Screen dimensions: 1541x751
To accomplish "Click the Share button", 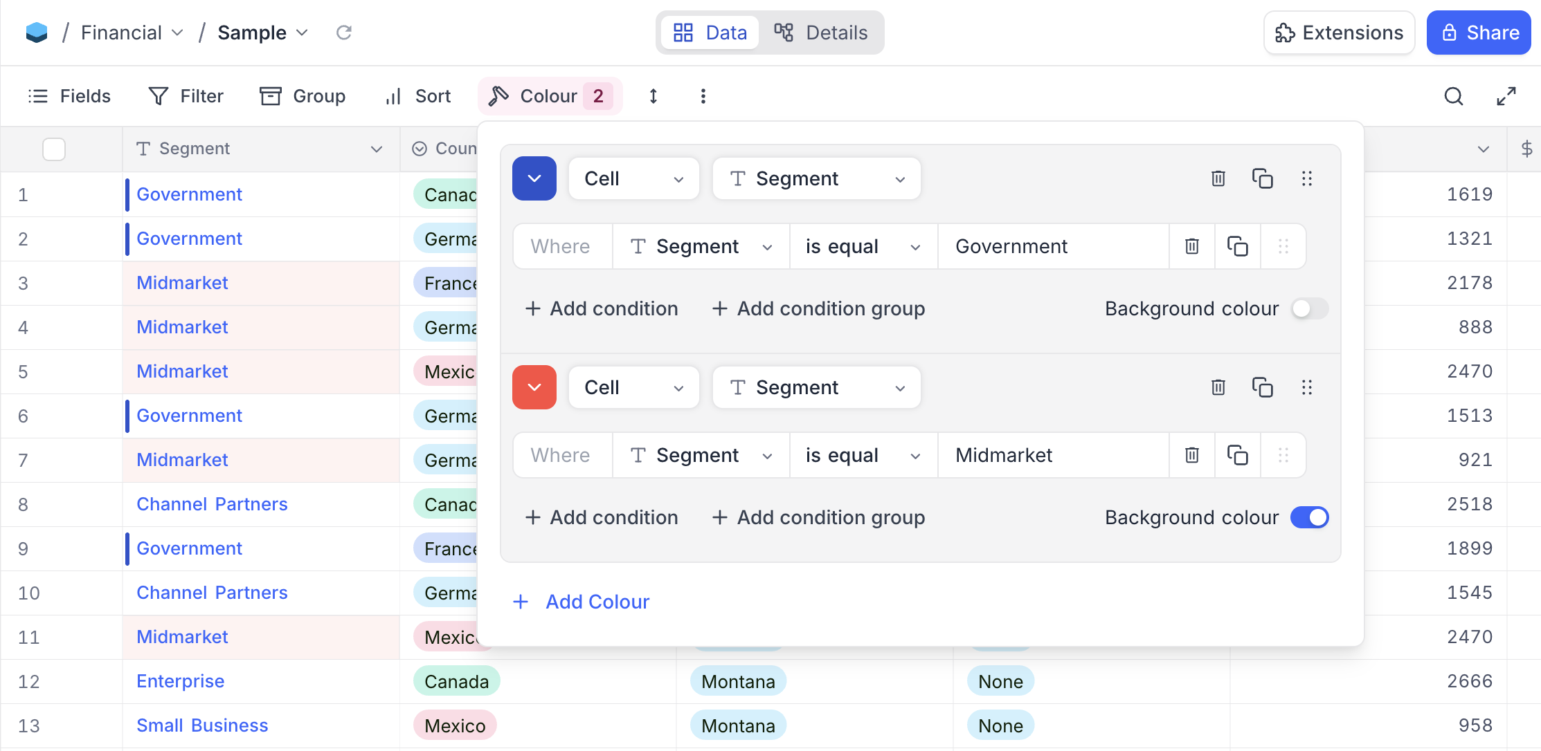I will pyautogui.click(x=1478, y=33).
